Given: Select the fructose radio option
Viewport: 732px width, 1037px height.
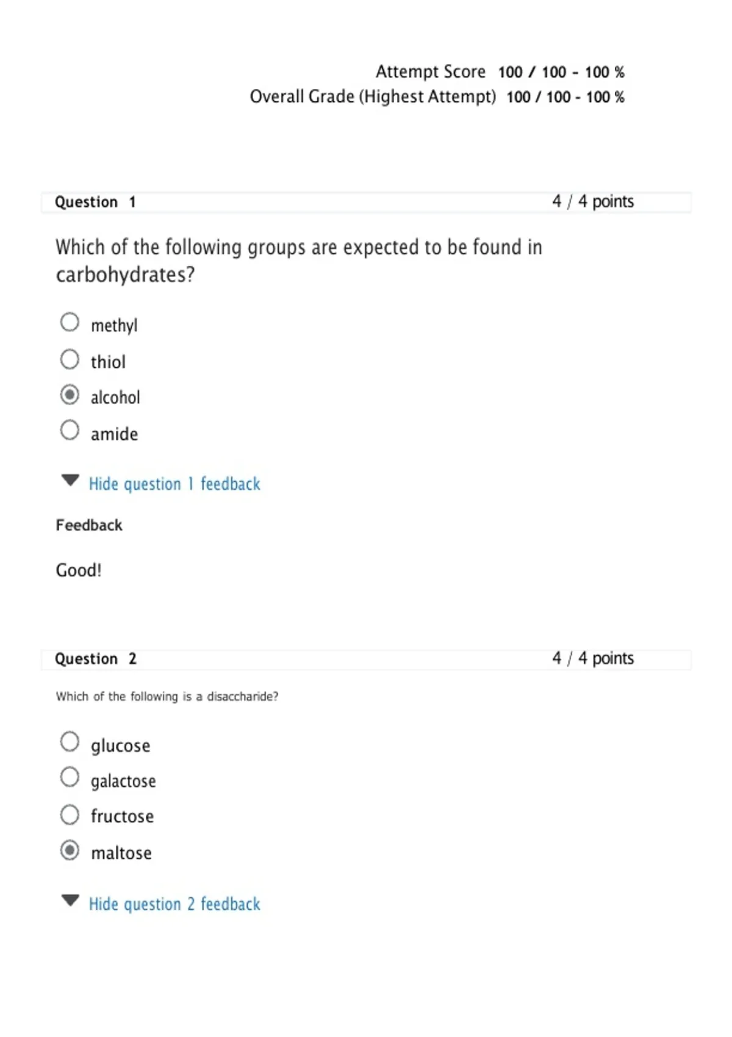Looking at the screenshot, I should 70,814.
